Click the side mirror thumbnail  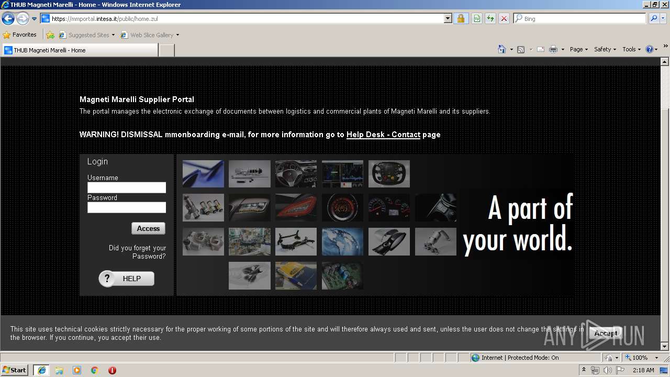[x=389, y=241]
